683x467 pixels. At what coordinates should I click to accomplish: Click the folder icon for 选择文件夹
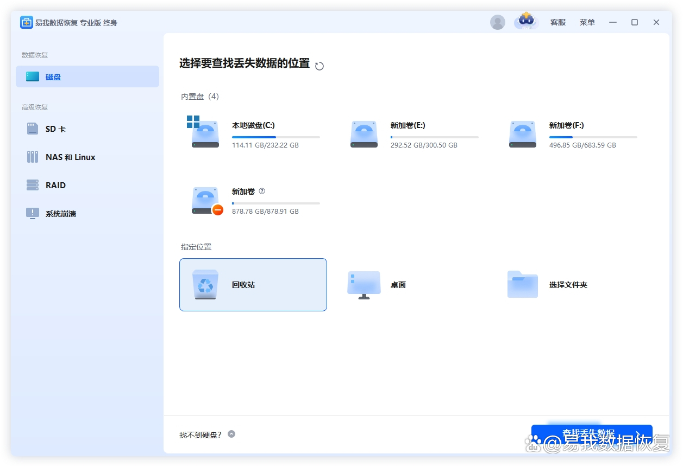point(523,284)
